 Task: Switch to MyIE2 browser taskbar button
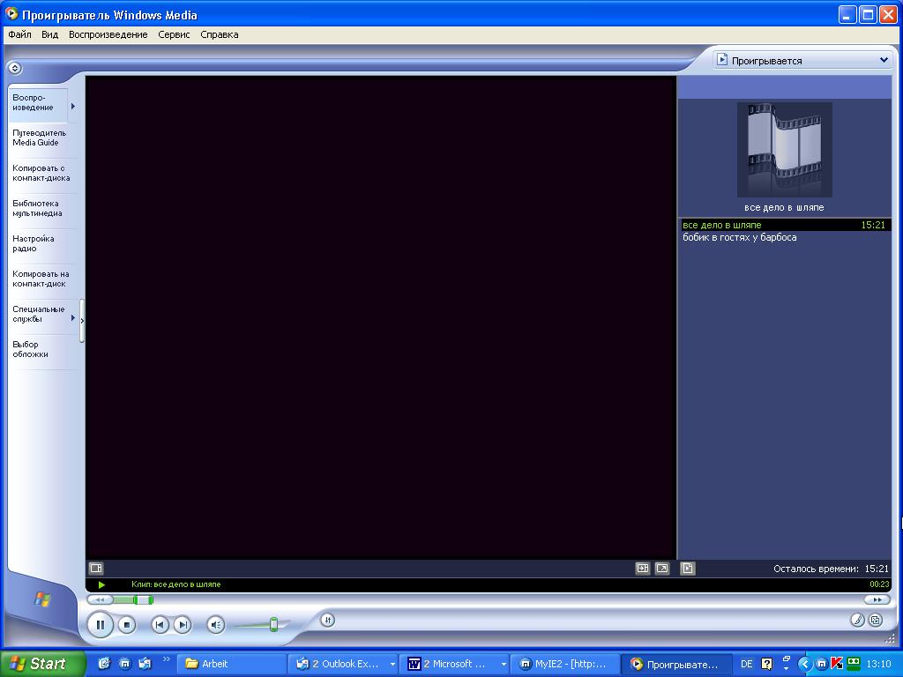[x=566, y=664]
